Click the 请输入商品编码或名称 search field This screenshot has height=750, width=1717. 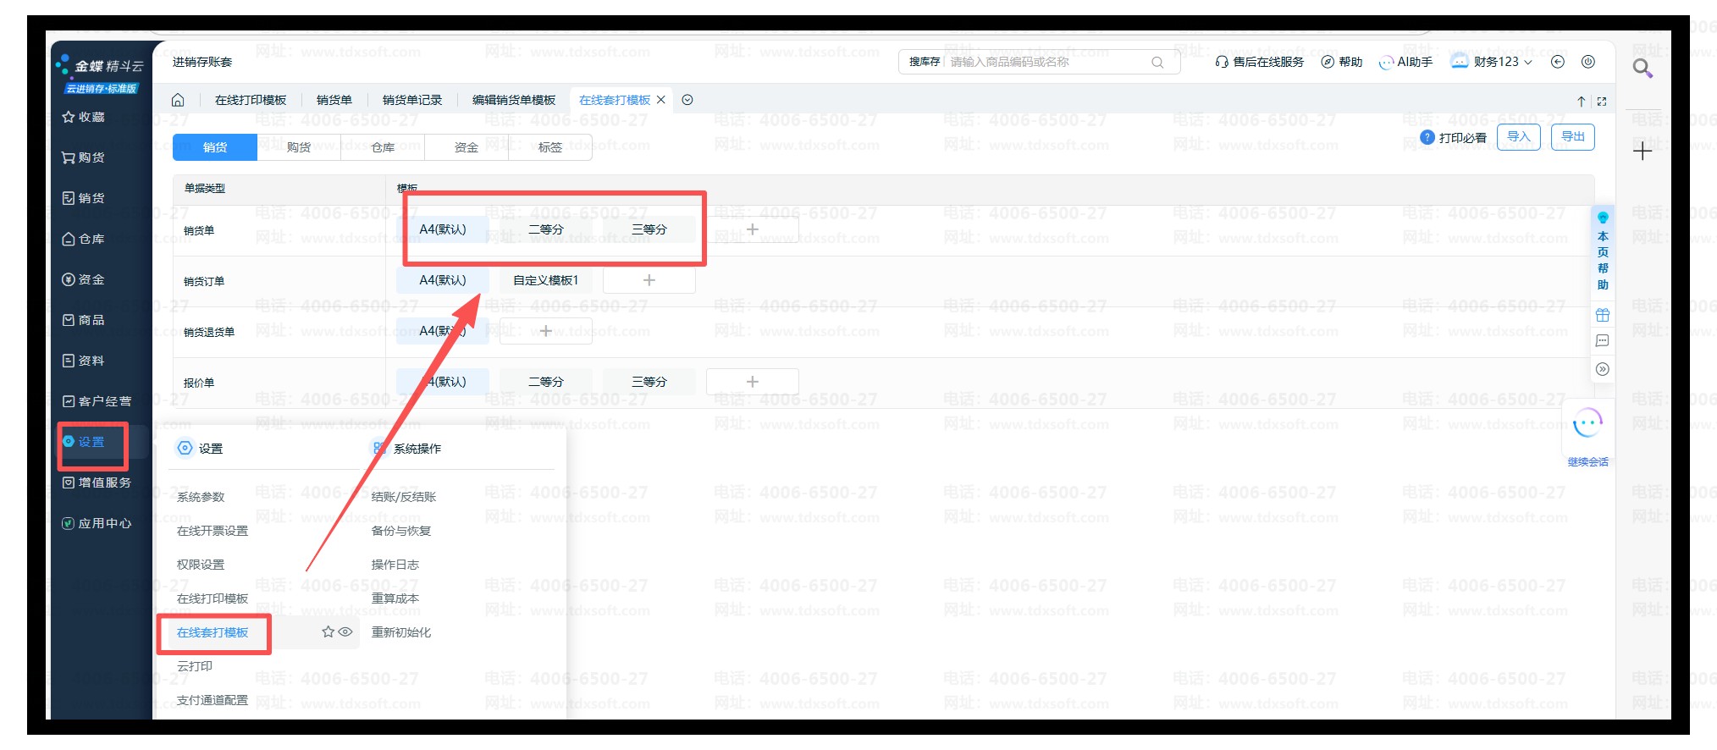(x=1046, y=62)
